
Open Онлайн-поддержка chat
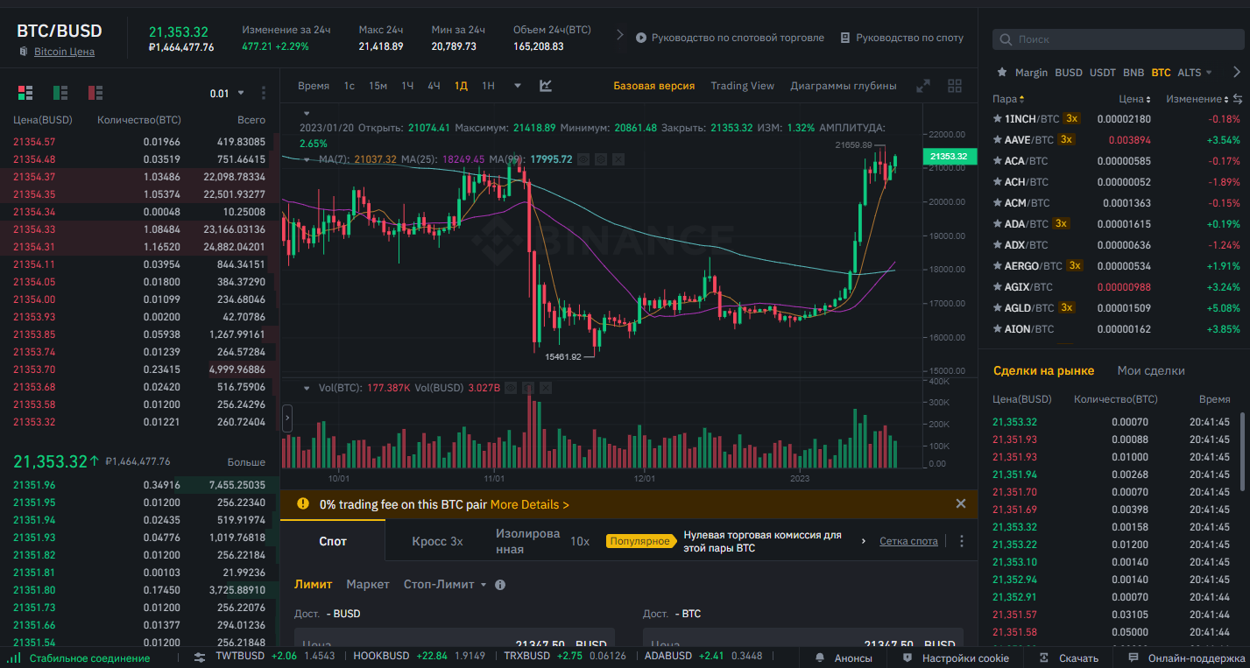click(x=1187, y=657)
